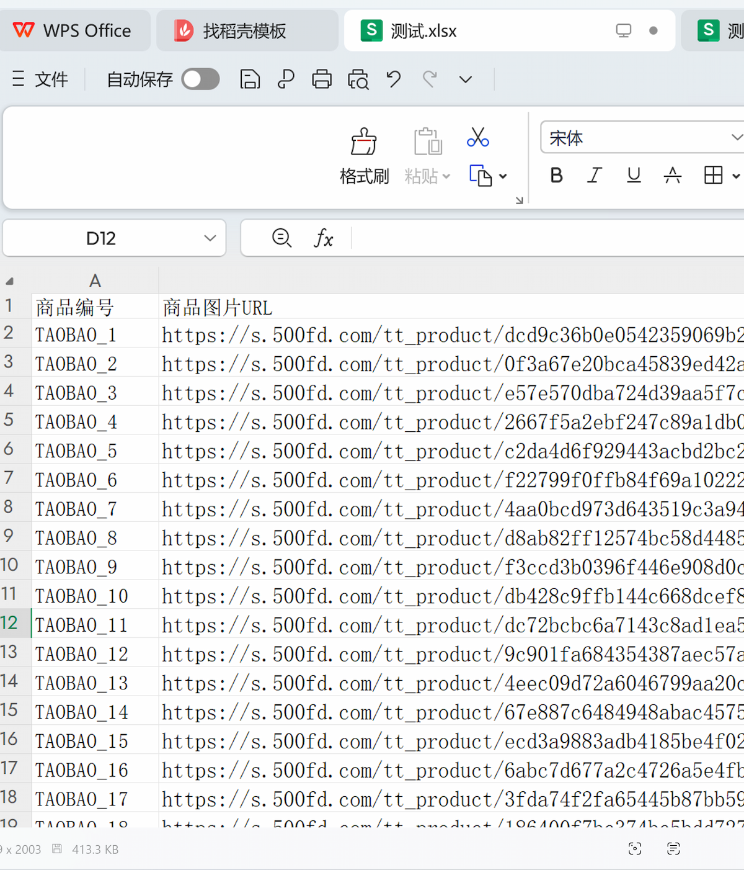
Task: Click the Print Preview icon
Action: [x=358, y=79]
